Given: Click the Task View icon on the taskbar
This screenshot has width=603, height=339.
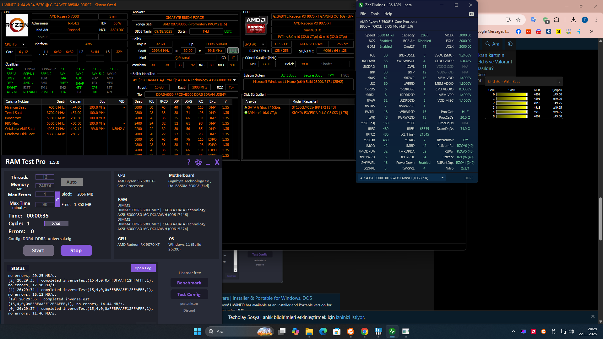Looking at the screenshot, I should [282, 331].
